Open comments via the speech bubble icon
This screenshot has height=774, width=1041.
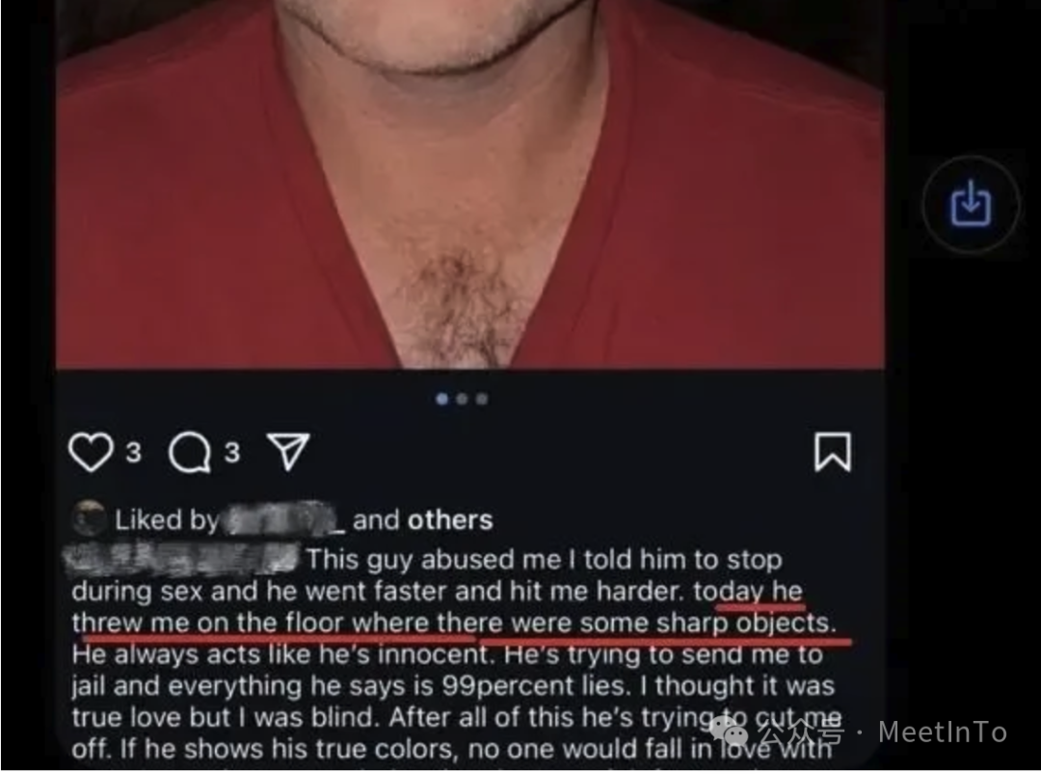(190, 453)
